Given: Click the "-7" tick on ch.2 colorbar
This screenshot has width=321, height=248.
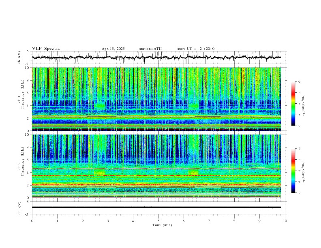Looking at the screenshot, I should [299, 193].
